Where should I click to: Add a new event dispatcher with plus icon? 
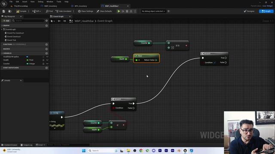tap(46, 68)
